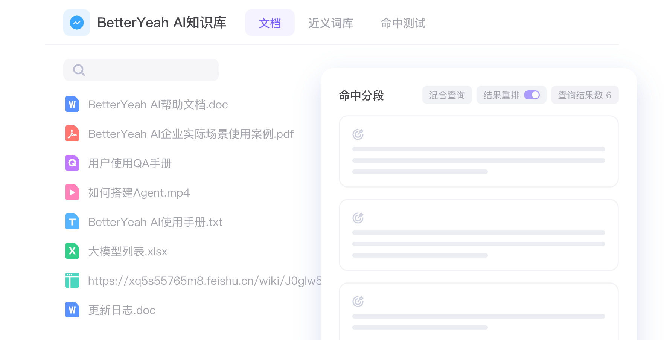This screenshot has width=664, height=340.
Task: Switch to the 文档 tab
Action: click(270, 23)
